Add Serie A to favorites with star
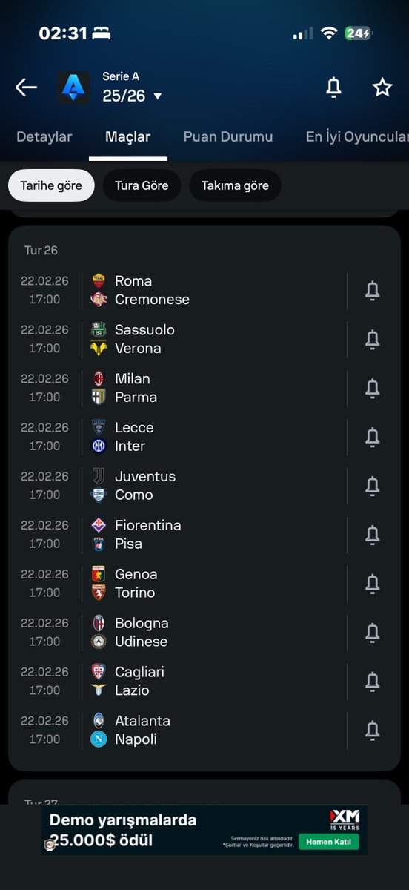 (x=382, y=88)
